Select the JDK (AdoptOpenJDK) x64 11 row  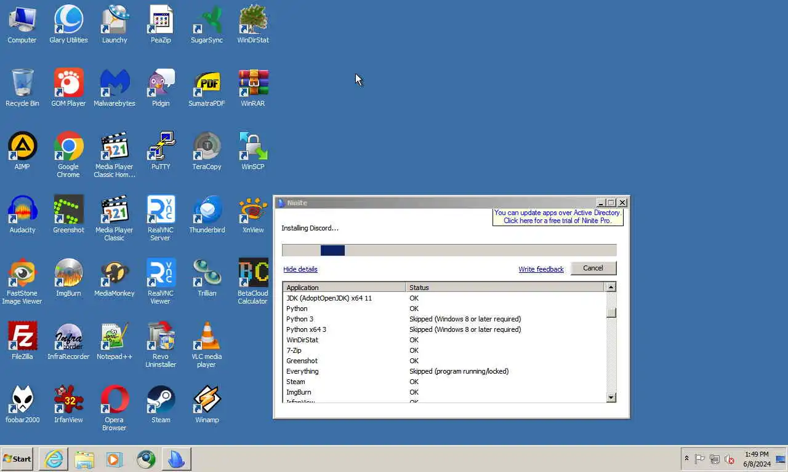coord(444,298)
